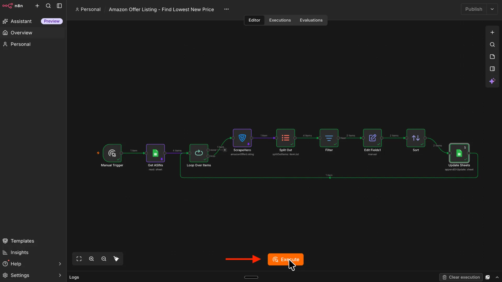This screenshot has height=282, width=502.
Task: Toggle side panel icon at right toolbar
Action: coord(492,69)
